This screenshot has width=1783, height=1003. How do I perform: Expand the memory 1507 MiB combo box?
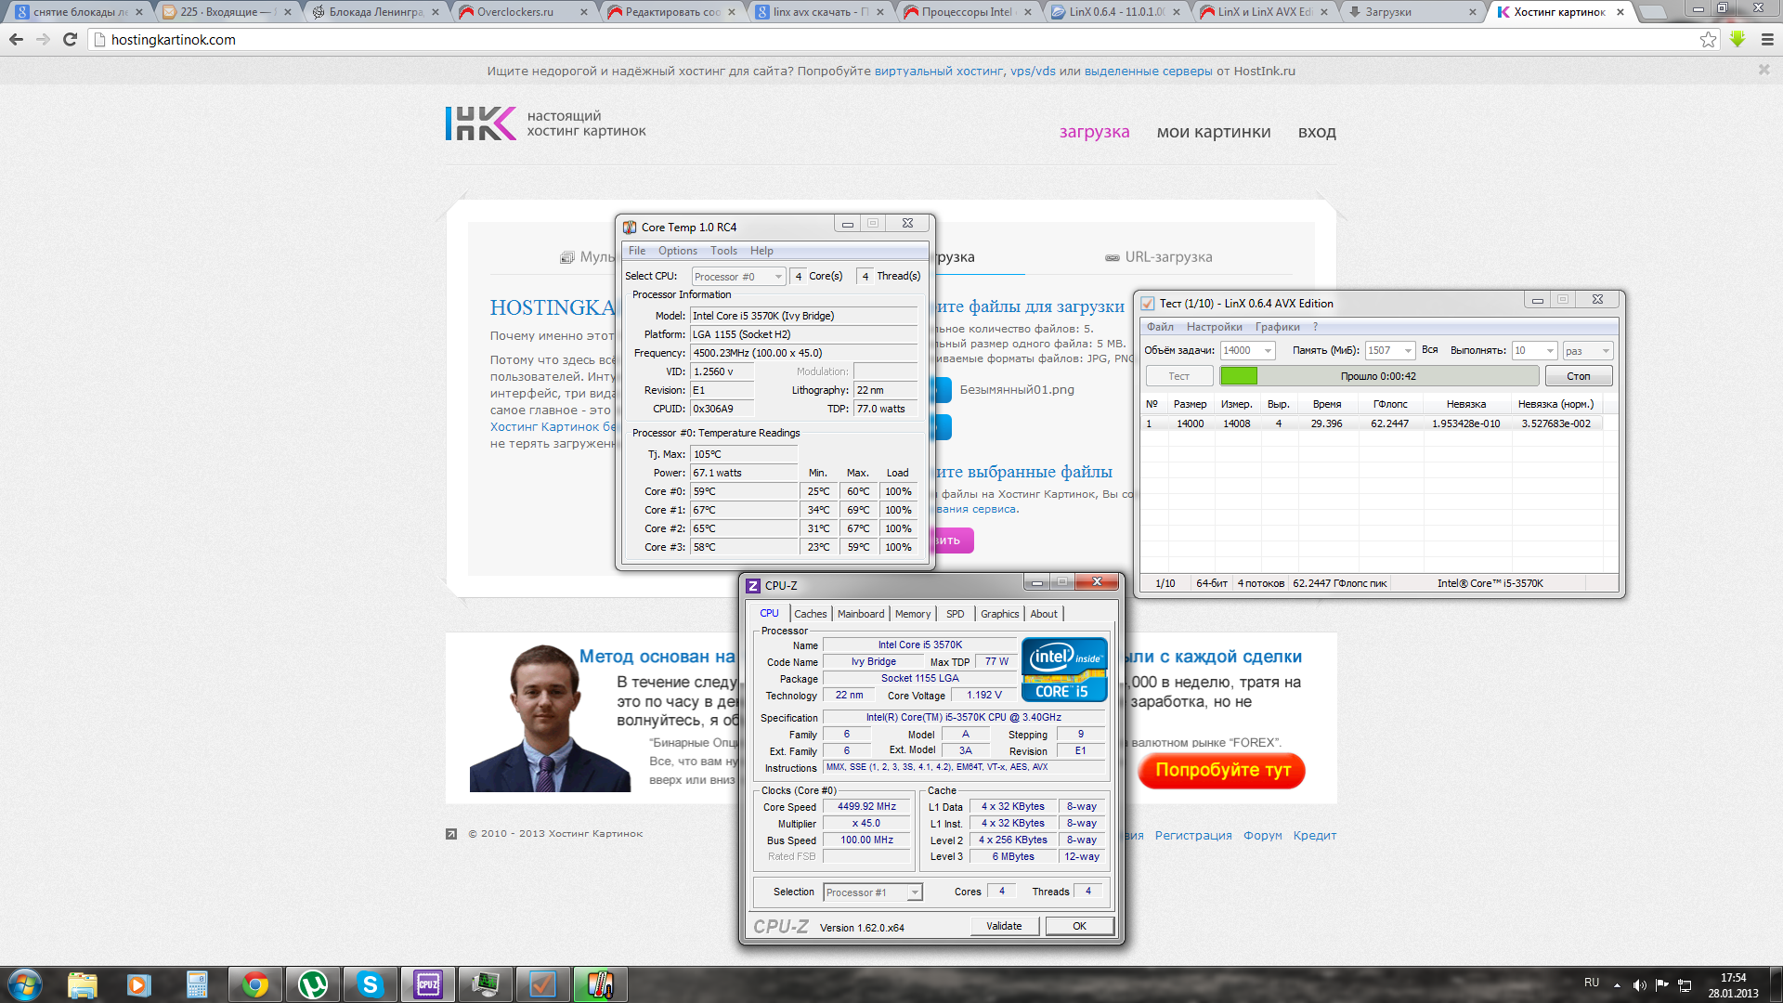coord(1408,351)
